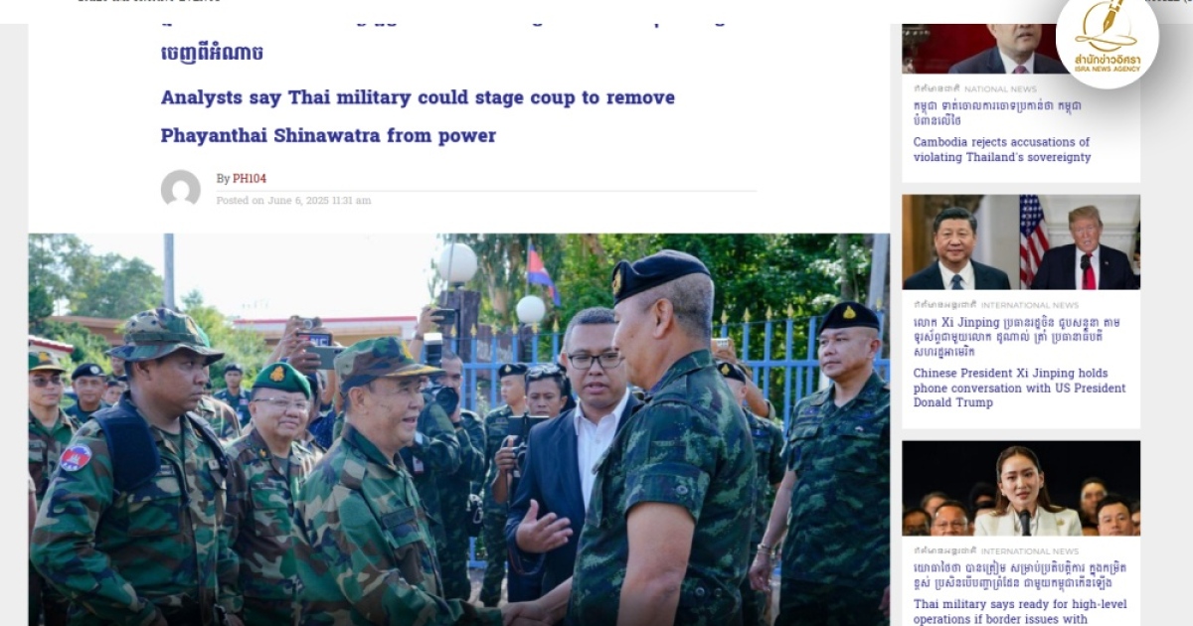Click the Khmer headline above English title
The width and height of the screenshot is (1193, 626).
pos(212,52)
